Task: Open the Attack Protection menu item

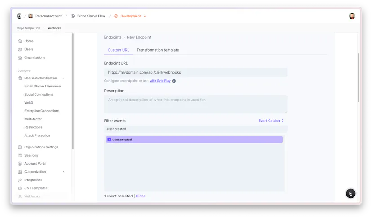Action: pos(37,135)
